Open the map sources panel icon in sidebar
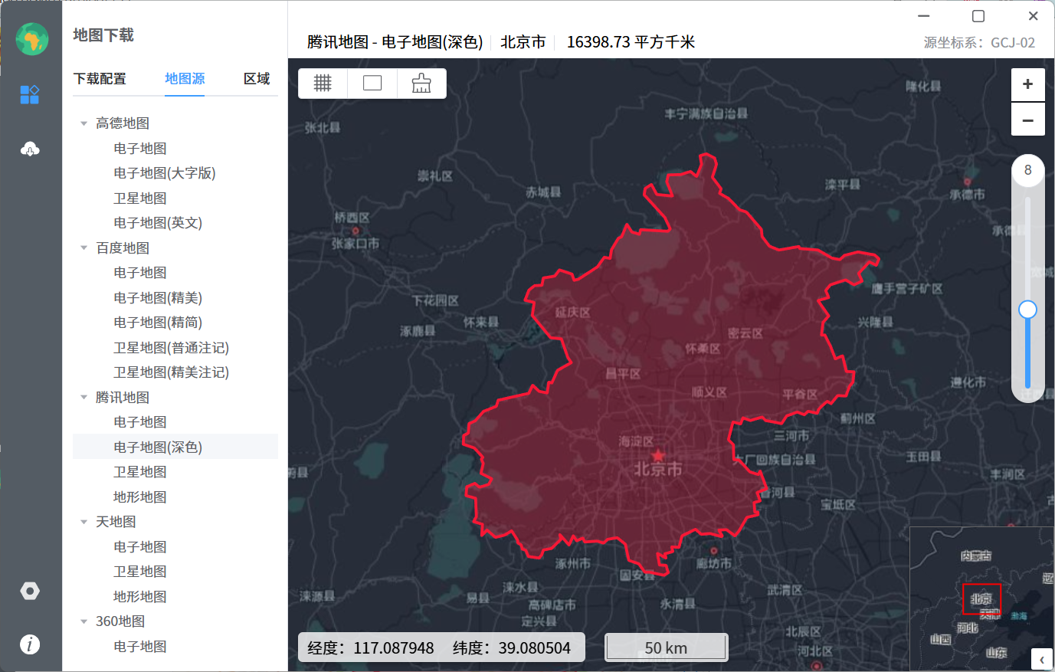The image size is (1055, 672). click(30, 94)
